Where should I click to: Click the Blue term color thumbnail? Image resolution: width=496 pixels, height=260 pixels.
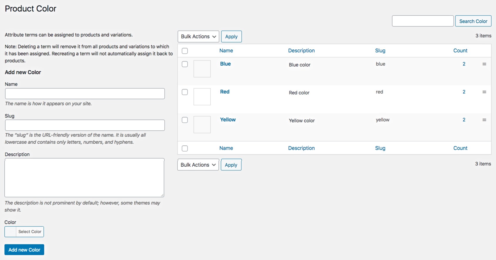(x=202, y=69)
